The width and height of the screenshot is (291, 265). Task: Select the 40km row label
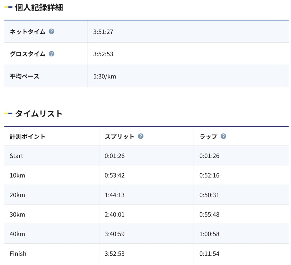17,234
